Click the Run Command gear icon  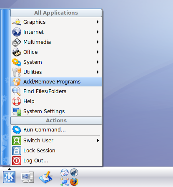[x=17, y=130]
